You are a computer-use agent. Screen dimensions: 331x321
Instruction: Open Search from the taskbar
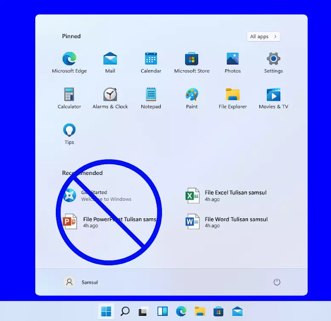click(125, 311)
